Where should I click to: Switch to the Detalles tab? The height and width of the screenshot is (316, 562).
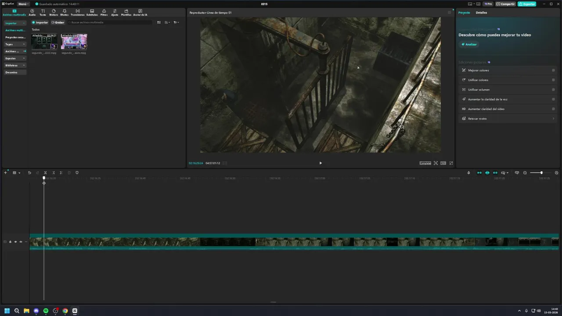click(x=481, y=13)
